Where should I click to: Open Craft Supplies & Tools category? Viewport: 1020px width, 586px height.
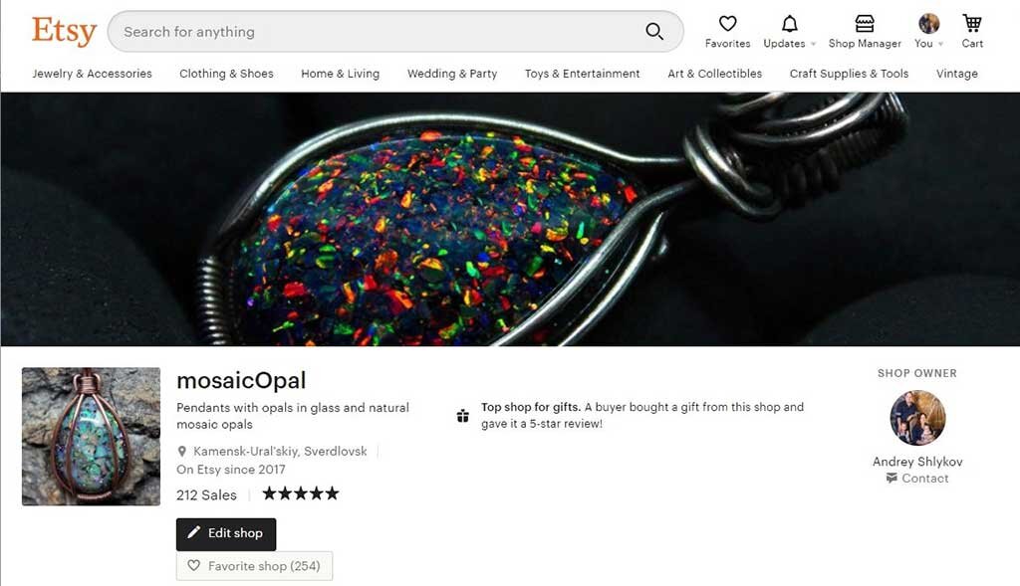click(x=849, y=74)
